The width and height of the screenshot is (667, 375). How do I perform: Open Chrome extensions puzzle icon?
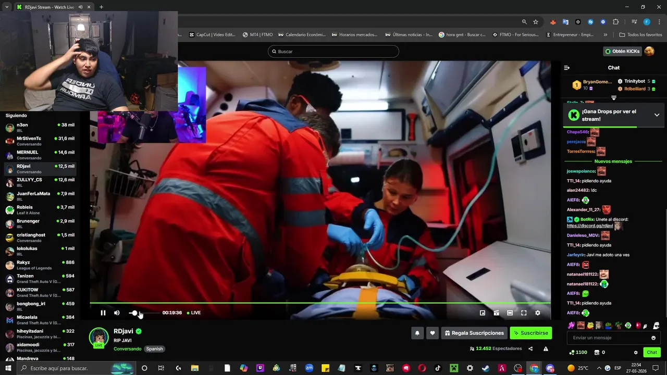(x=615, y=22)
